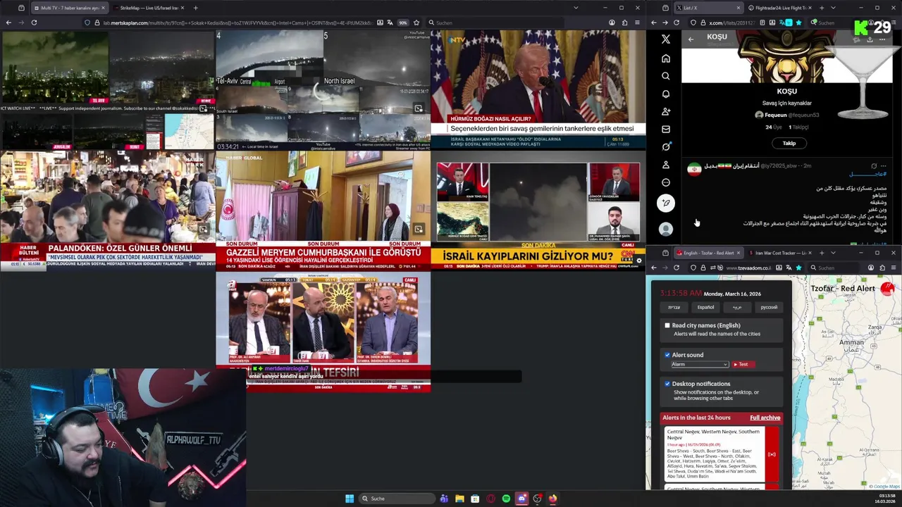Screen dimensions: 902x507
Task: Reload the Multi TV page
Action: coord(34,23)
